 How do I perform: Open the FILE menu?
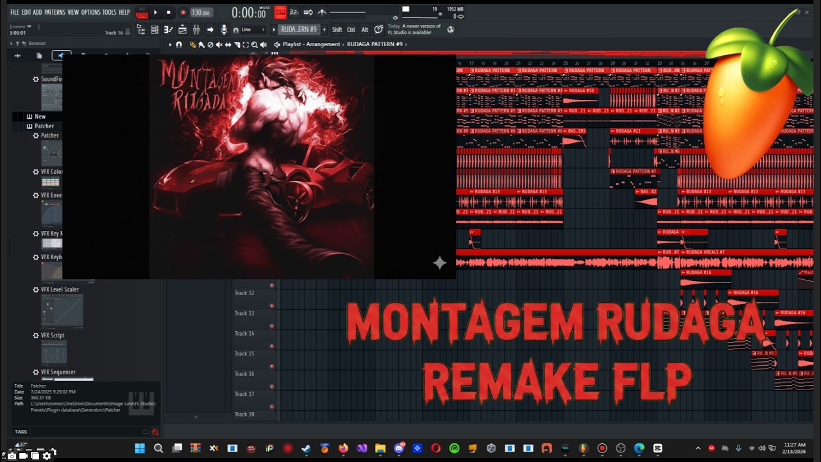pos(15,12)
